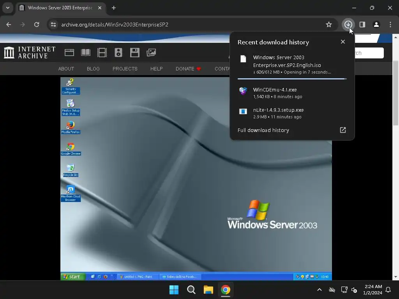Open the ABOUT menu item
399x299 pixels.
click(66, 69)
